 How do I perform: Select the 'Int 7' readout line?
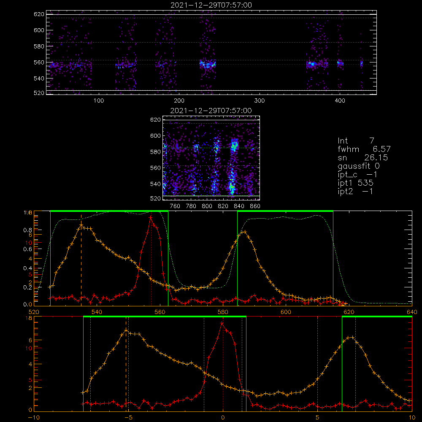tap(356, 141)
